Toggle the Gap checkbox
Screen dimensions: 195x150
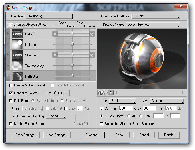(66, 109)
